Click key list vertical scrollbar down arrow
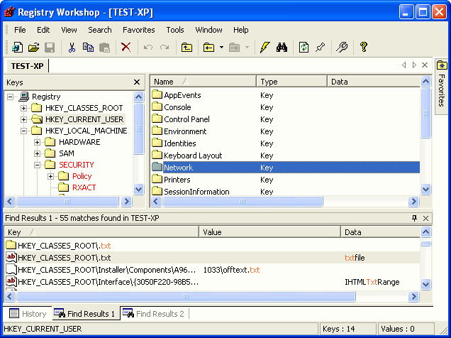451x338 pixels. tap(426, 190)
